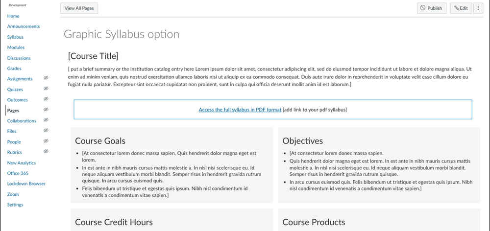Click the eye icon beside Collaborations
Viewport: 490px width, 231px height.
coord(46,120)
